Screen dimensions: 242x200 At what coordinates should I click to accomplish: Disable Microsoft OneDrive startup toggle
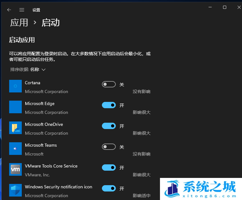(x=109, y=126)
